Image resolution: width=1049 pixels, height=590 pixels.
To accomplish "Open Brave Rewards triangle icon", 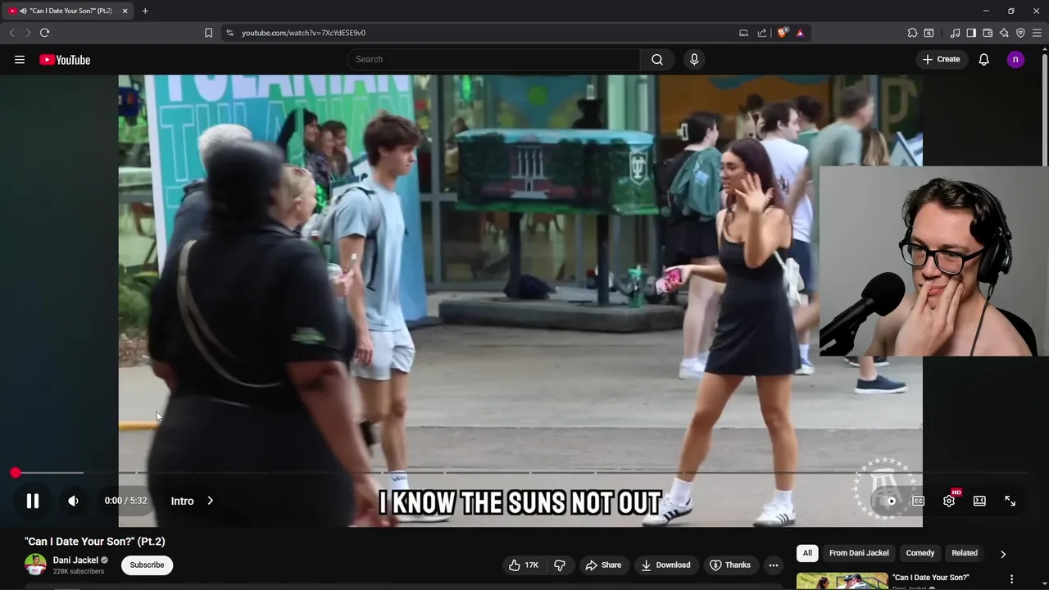I will (800, 33).
